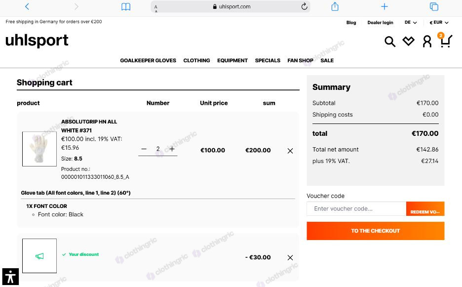Image resolution: width=462 pixels, height=287 pixels.
Task: Expand the DE language dropdown
Action: 411,22
